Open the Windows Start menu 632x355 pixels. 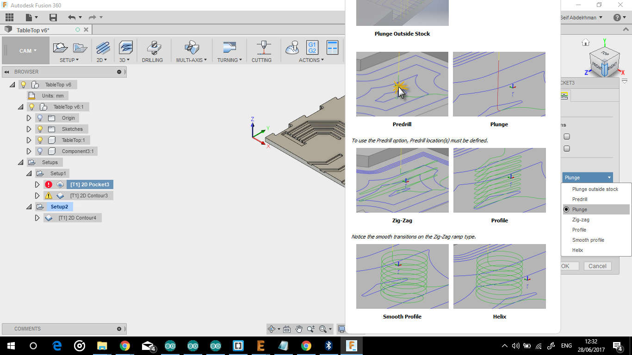pyautogui.click(x=11, y=346)
